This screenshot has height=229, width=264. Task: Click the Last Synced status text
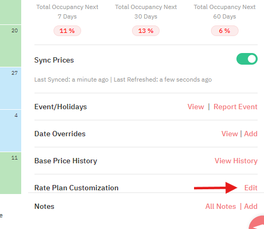(x=71, y=80)
